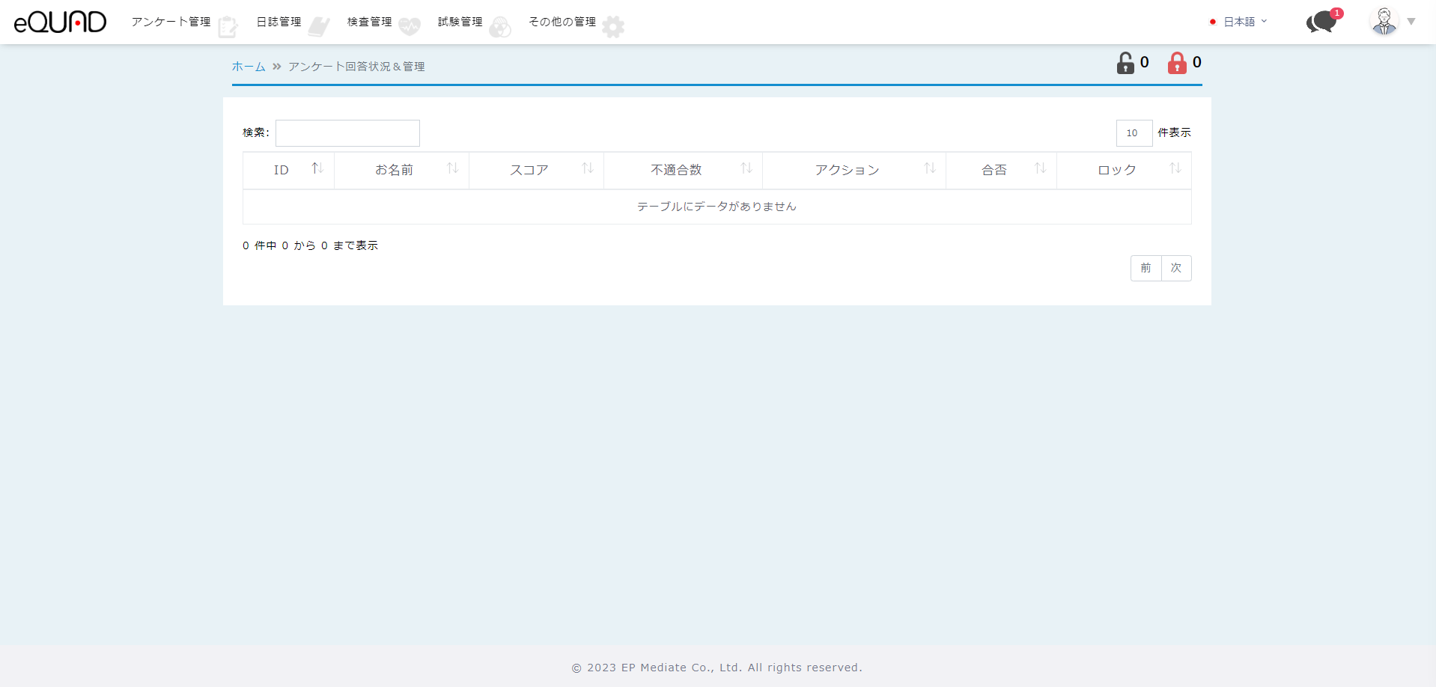The height and width of the screenshot is (687, 1436).
Task: Open the 日本語 language dropdown
Action: (1239, 22)
